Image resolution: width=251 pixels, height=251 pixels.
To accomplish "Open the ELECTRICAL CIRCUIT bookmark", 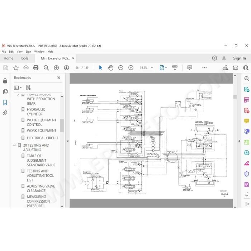I will coord(42,138).
